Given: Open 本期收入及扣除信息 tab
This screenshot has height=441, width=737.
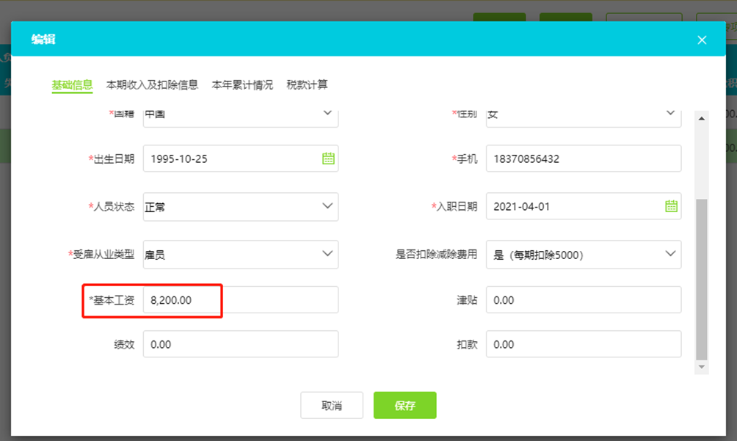Looking at the screenshot, I should pos(152,85).
